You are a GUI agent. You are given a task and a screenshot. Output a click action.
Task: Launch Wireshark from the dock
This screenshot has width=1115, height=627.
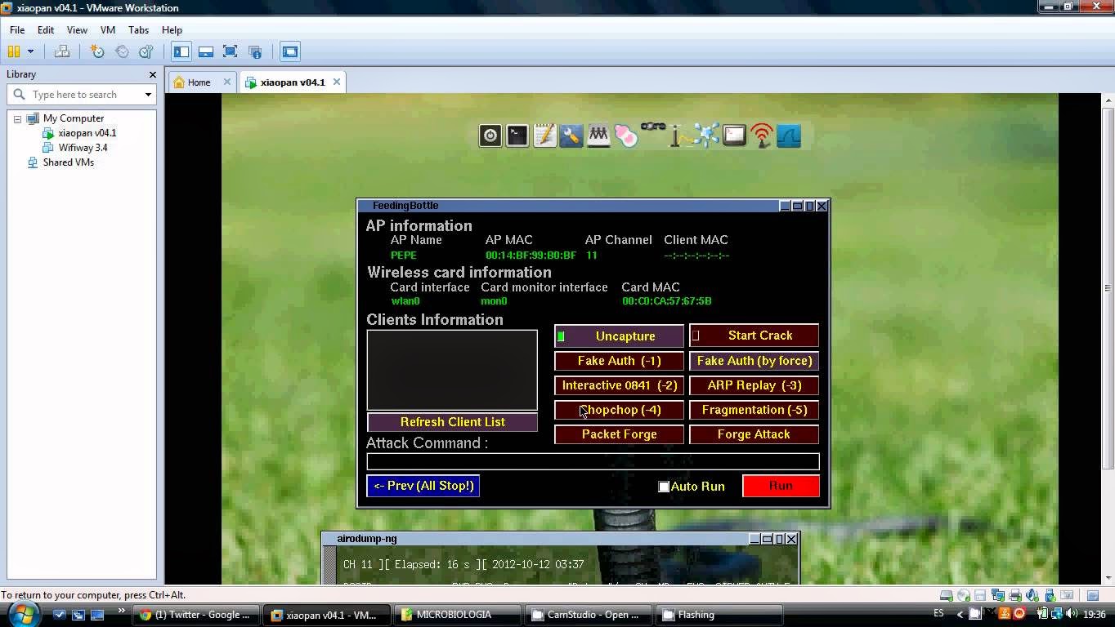point(787,136)
